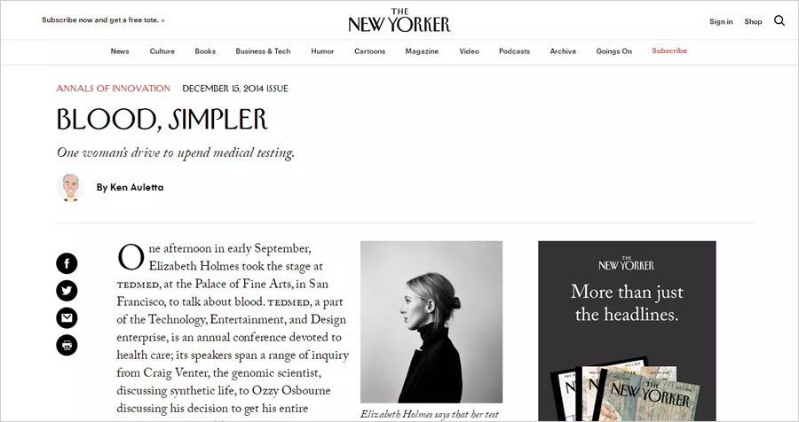799x422 pixels.
Task: Open the Podcasts section
Action: click(514, 51)
